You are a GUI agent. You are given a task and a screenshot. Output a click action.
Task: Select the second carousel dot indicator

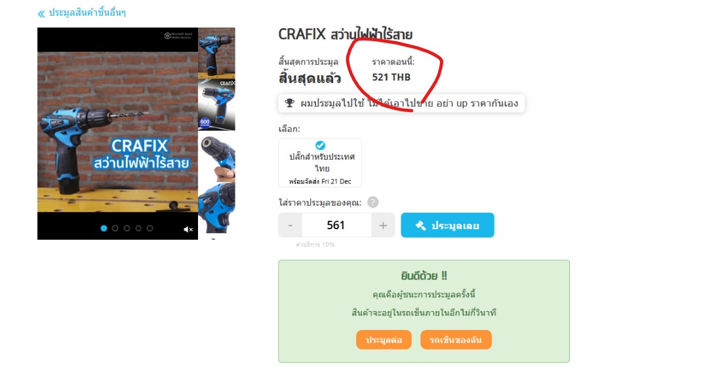[x=115, y=228]
